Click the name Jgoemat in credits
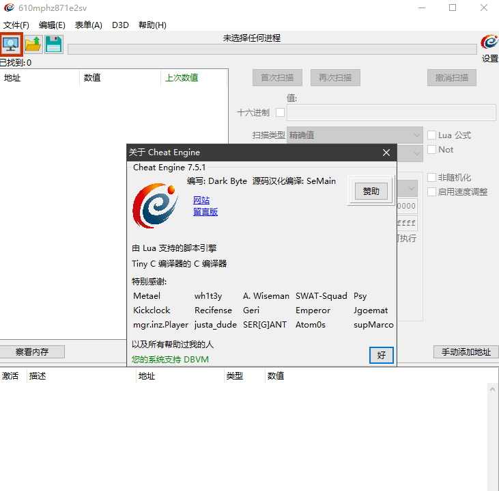 [x=371, y=310]
